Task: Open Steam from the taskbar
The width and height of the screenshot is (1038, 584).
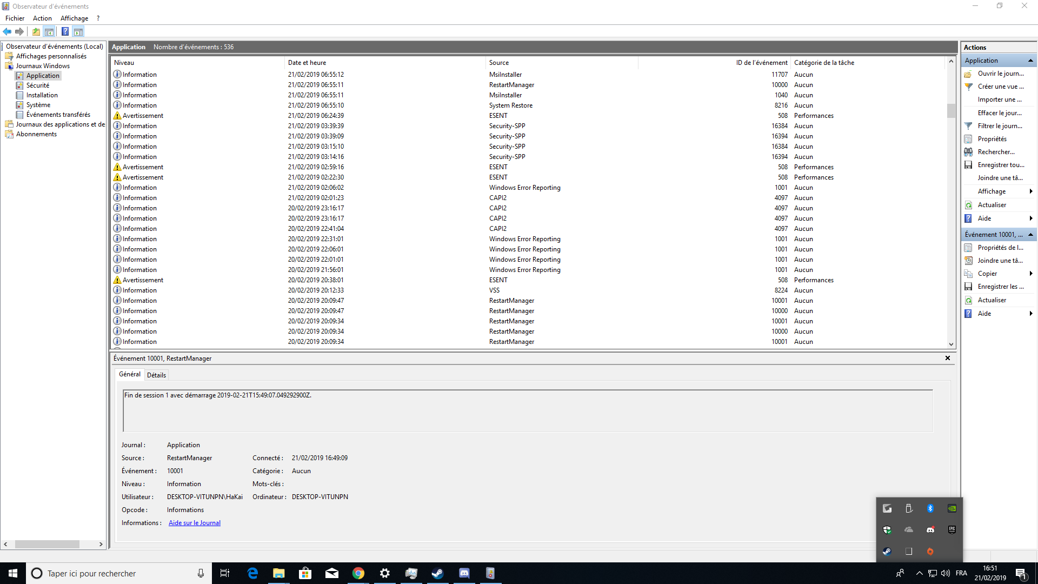Action: click(x=437, y=573)
